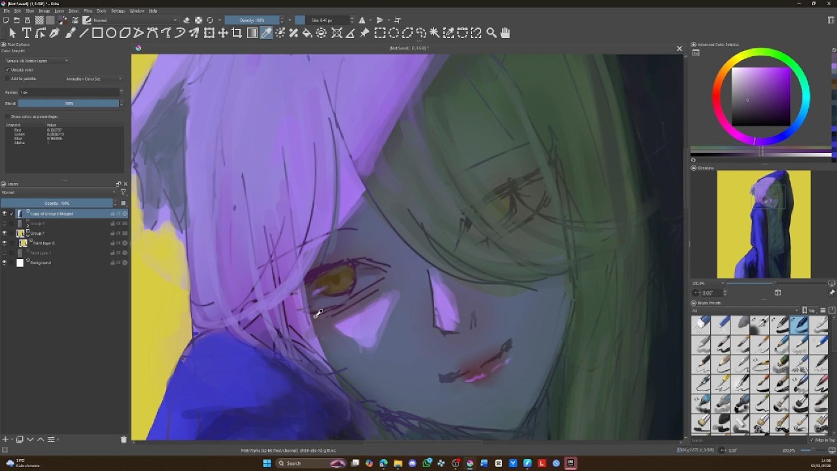
Task: Click the Reload Original Preset icon
Action: point(210,20)
